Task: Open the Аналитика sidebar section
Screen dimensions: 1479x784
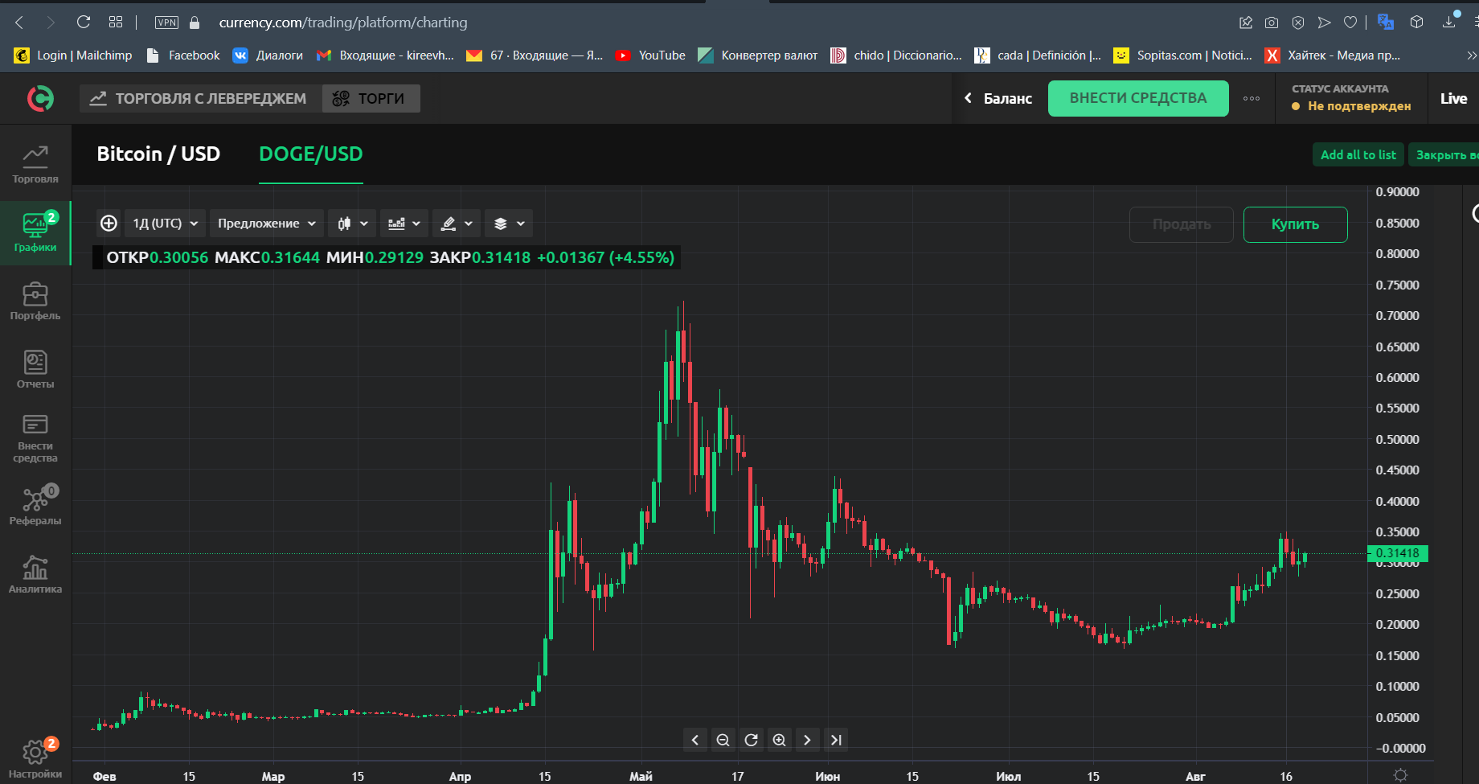Action: click(35, 574)
